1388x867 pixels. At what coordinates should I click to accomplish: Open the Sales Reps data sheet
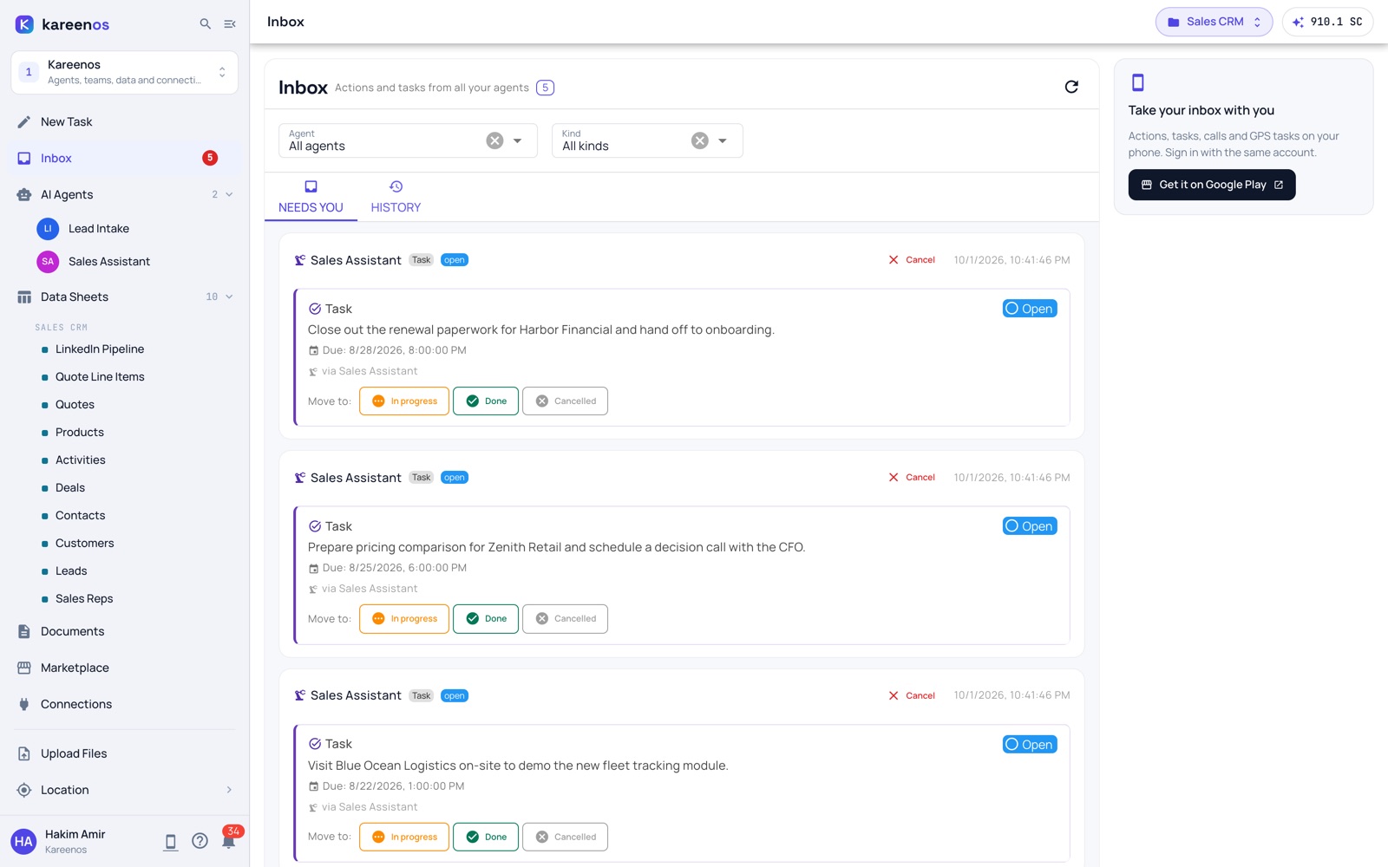84,599
